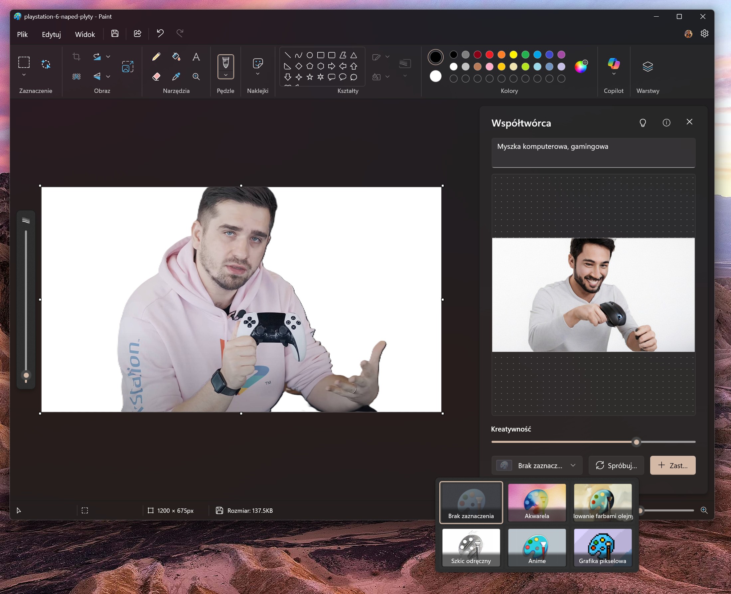The image size is (731, 594).
Task: Click the background removal icon
Action: (76, 76)
